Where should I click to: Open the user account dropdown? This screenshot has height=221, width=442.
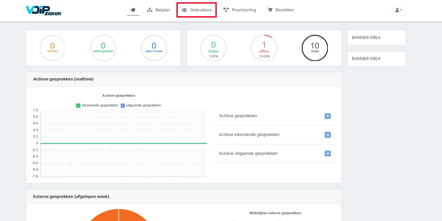(x=399, y=10)
